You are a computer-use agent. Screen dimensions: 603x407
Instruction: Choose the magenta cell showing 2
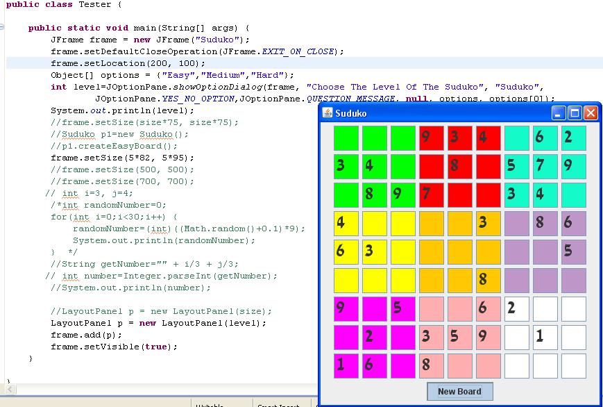pos(374,337)
